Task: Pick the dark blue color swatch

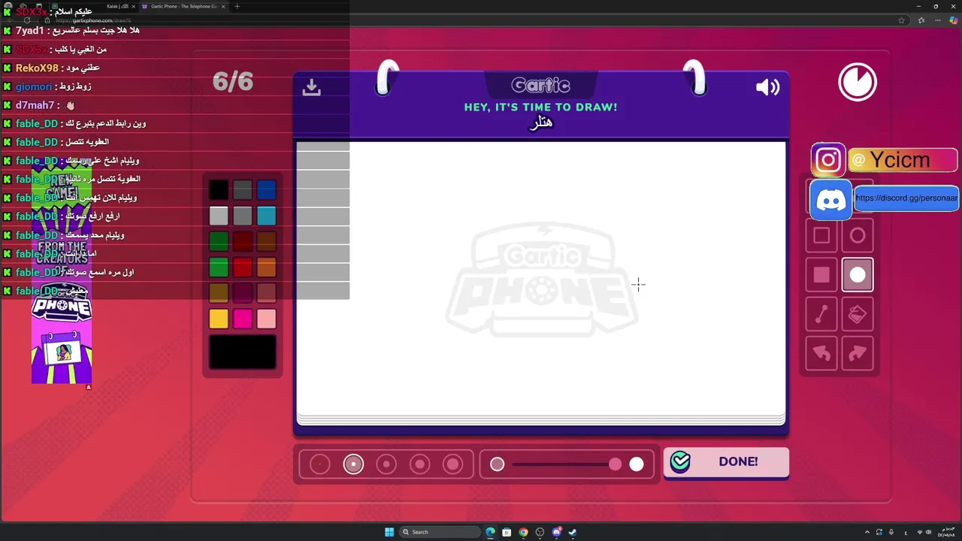Action: (x=267, y=190)
